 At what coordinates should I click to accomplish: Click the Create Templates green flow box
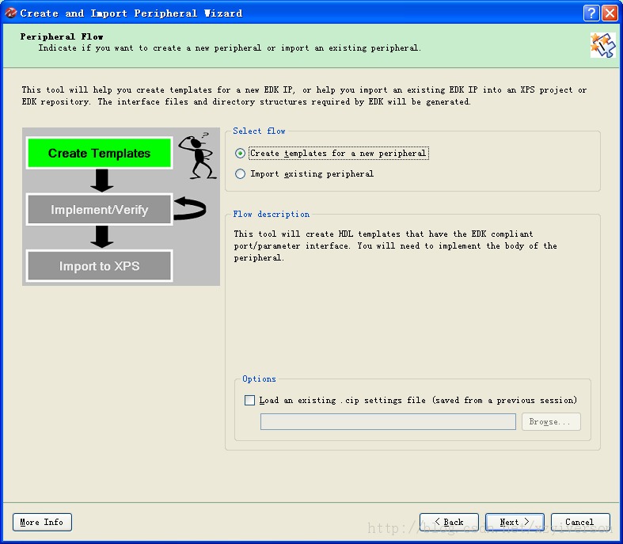(x=99, y=153)
